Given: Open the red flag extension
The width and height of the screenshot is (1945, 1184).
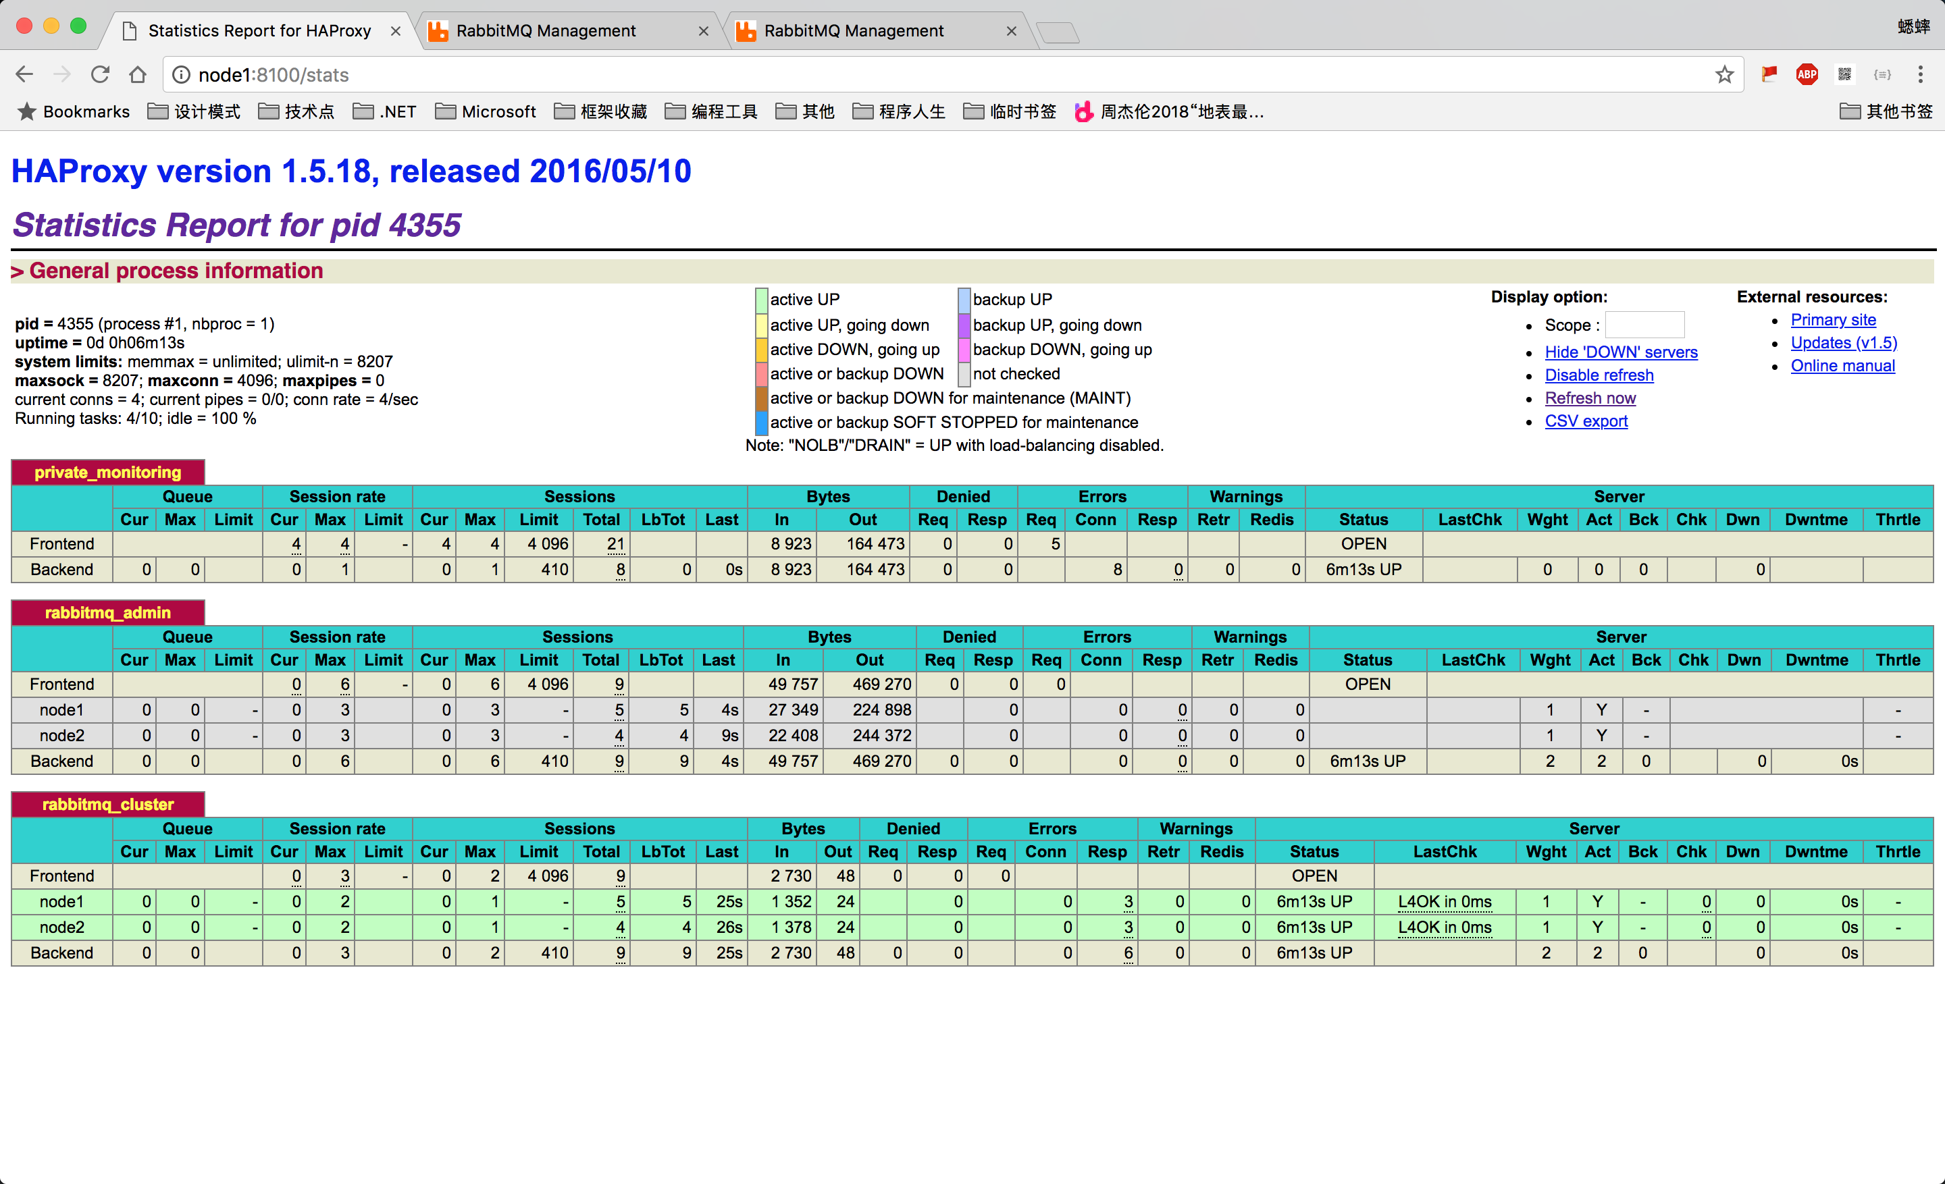Looking at the screenshot, I should coord(1769,74).
